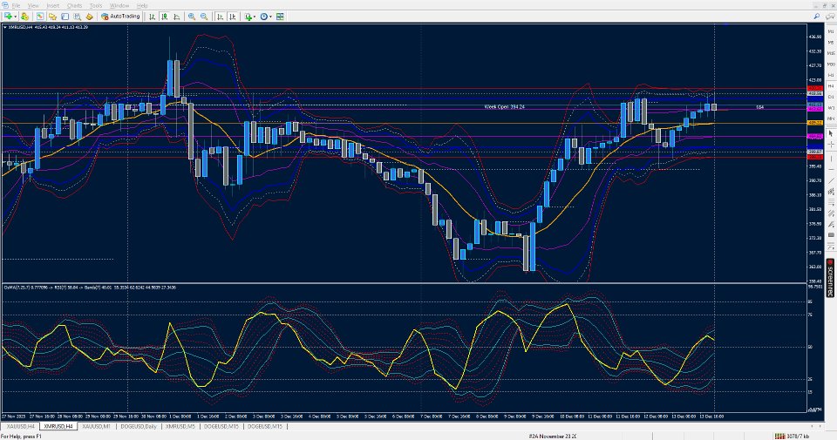
Task: Select the Crosshair tool
Action: [831, 145]
